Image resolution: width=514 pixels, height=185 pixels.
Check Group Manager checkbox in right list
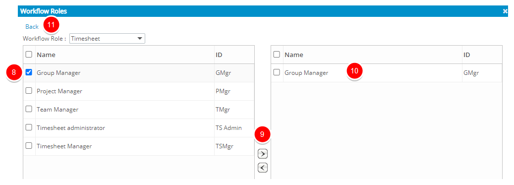click(277, 72)
